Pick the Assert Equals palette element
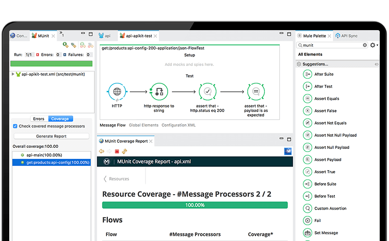The height and width of the screenshot is (241, 389). coord(321,99)
